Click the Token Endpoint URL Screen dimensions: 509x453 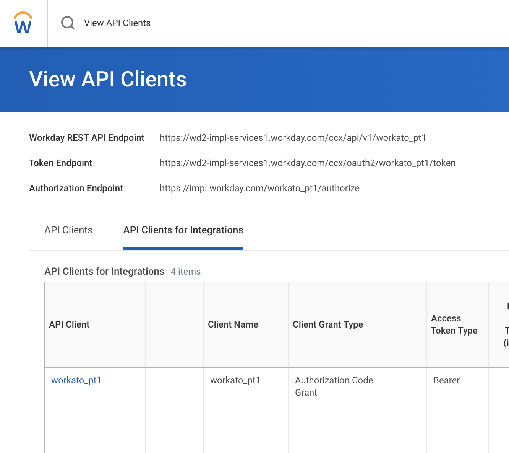pyautogui.click(x=307, y=163)
